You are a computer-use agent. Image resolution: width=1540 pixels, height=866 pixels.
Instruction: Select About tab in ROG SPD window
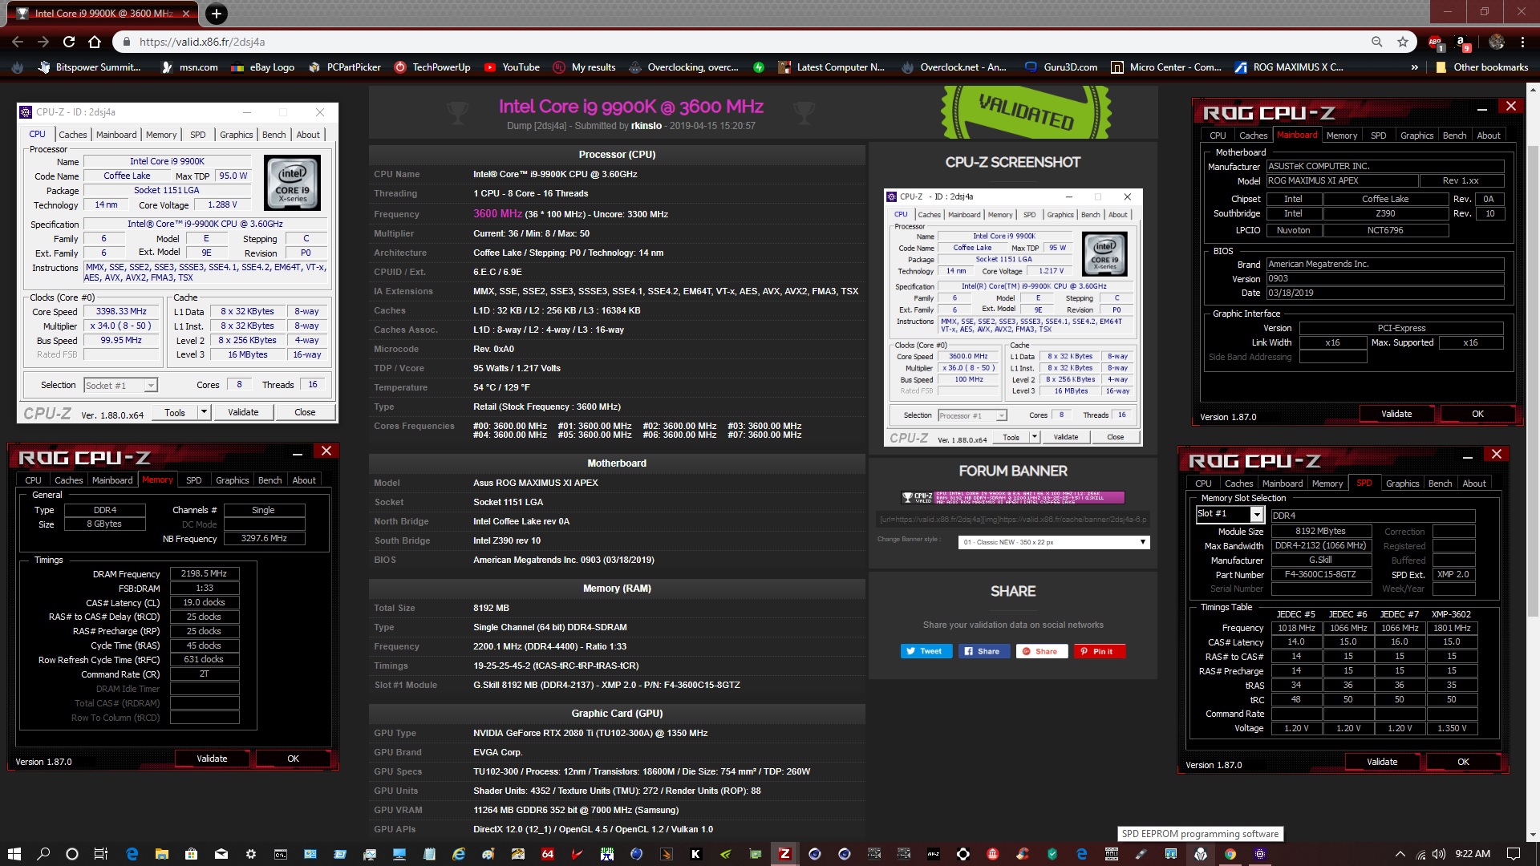(1473, 484)
